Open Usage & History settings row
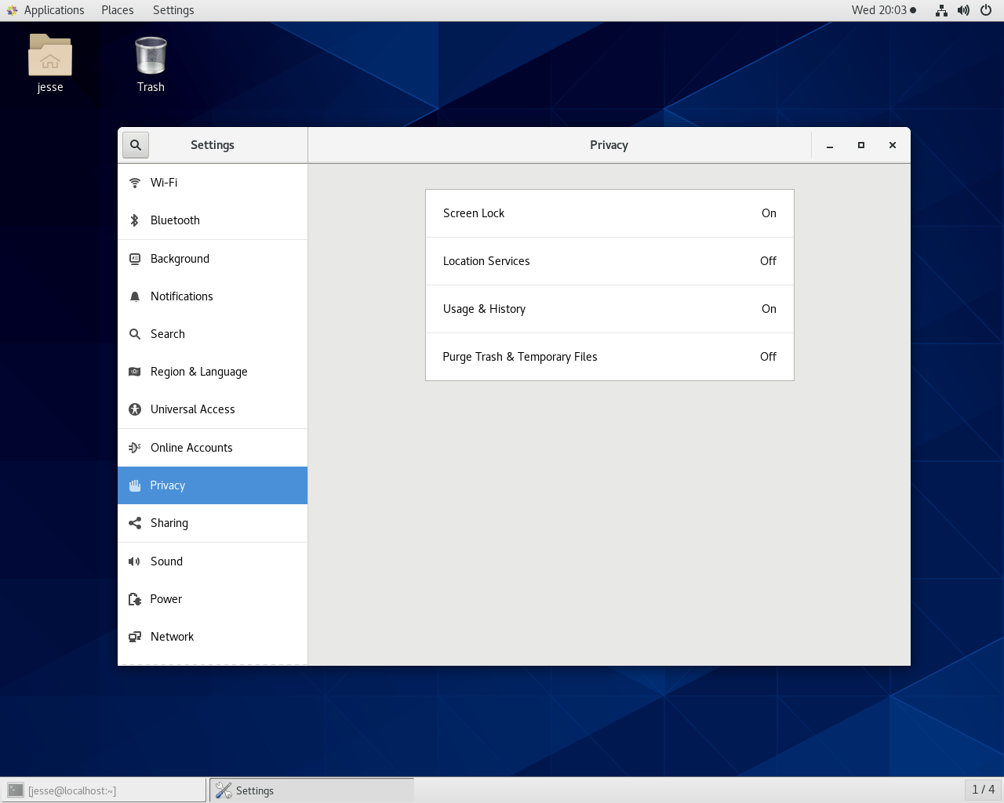 click(x=609, y=309)
